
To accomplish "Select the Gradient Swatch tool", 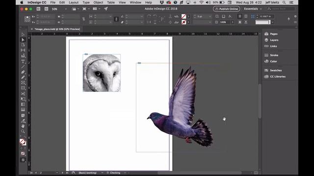I will click(x=23, y=104).
